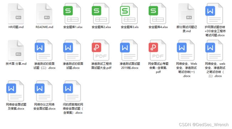Click the label 安全题库3.xls
232x129 pixels.
130,27
